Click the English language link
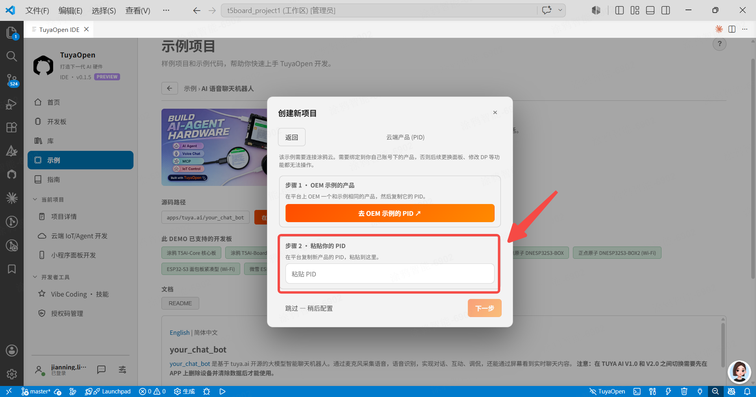The height and width of the screenshot is (397, 756). tap(180, 333)
